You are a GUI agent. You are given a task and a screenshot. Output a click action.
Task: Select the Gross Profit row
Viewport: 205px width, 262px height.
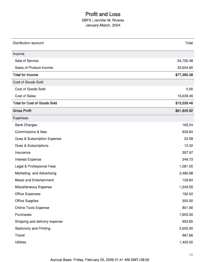coord(103,111)
